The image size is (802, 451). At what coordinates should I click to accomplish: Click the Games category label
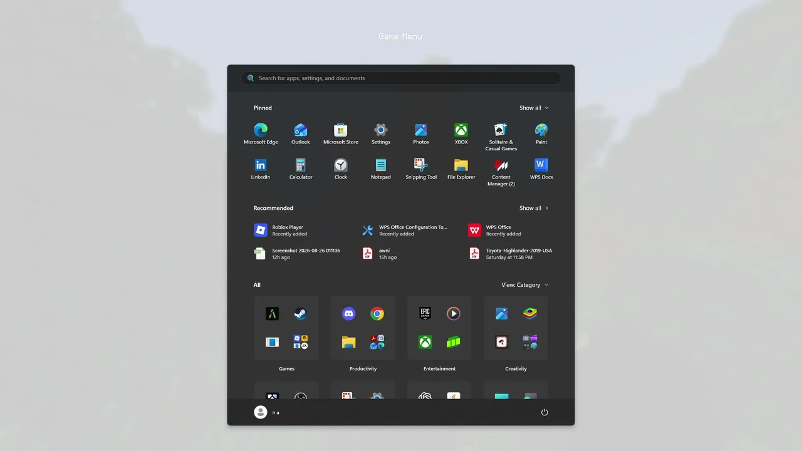click(x=286, y=369)
